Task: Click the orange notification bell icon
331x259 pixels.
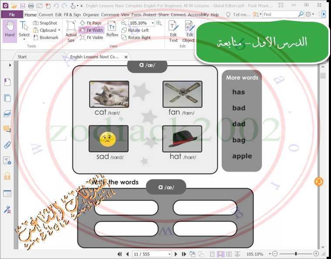Action: pyautogui.click(x=318, y=181)
